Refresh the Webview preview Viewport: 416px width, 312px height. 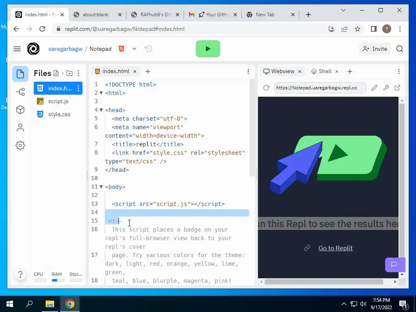pos(266,88)
